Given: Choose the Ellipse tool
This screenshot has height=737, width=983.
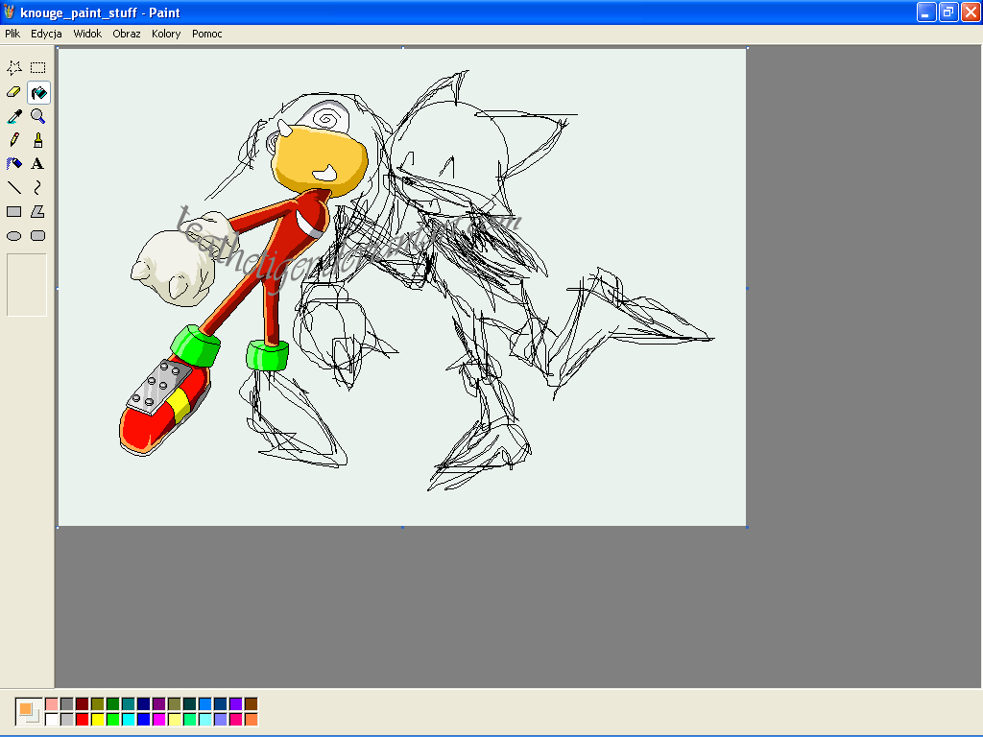Looking at the screenshot, I should (x=13, y=236).
